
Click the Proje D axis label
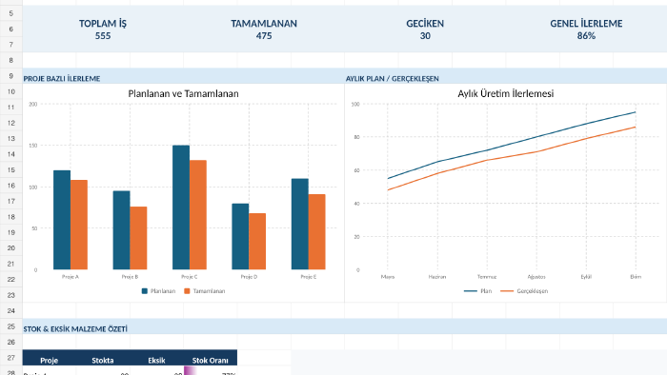[249, 277]
